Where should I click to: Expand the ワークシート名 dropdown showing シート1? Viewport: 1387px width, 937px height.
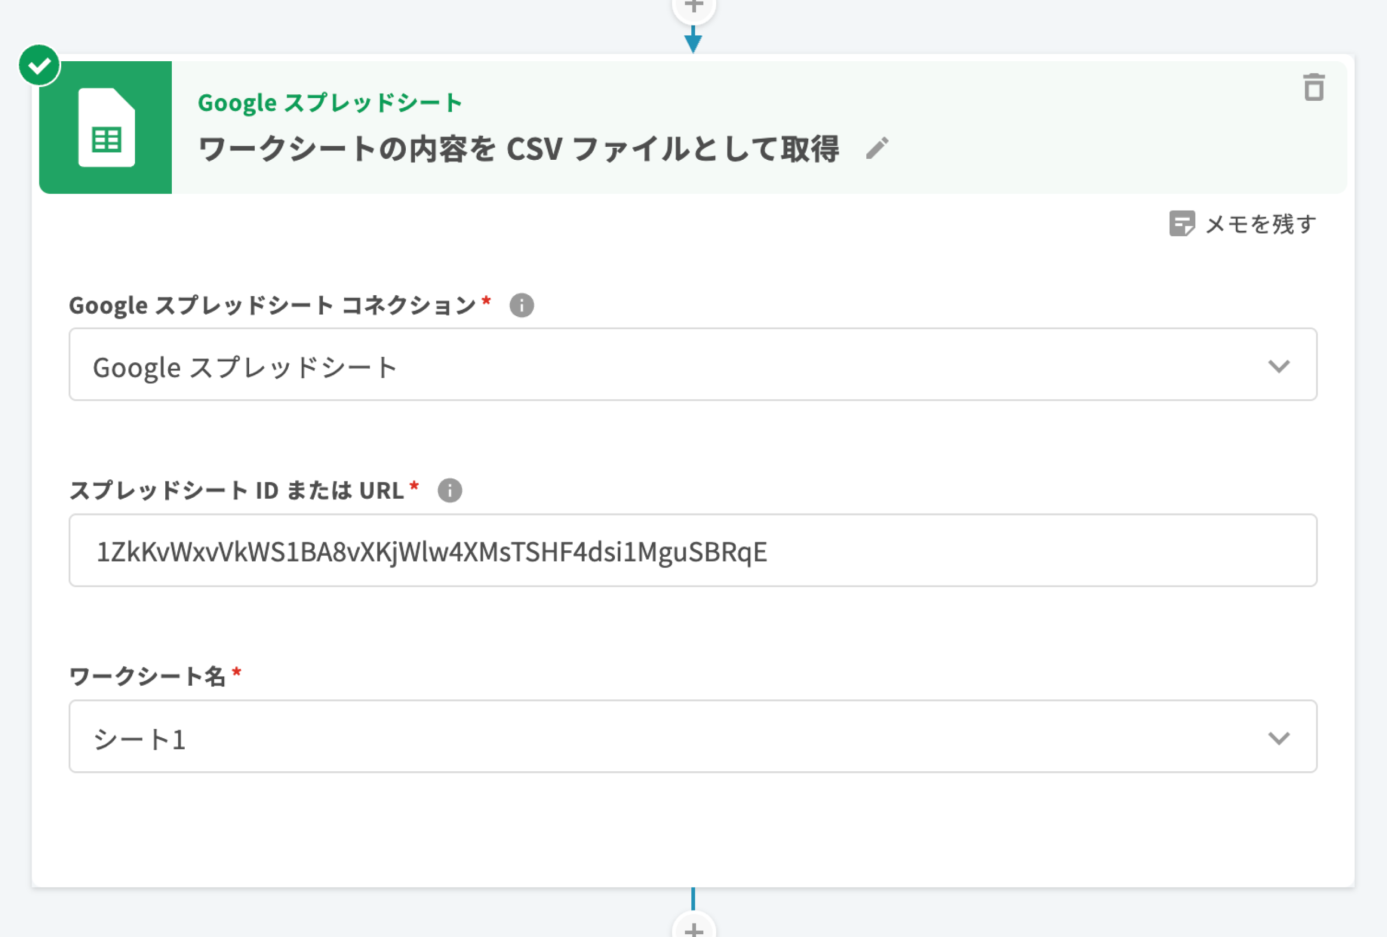657,737
